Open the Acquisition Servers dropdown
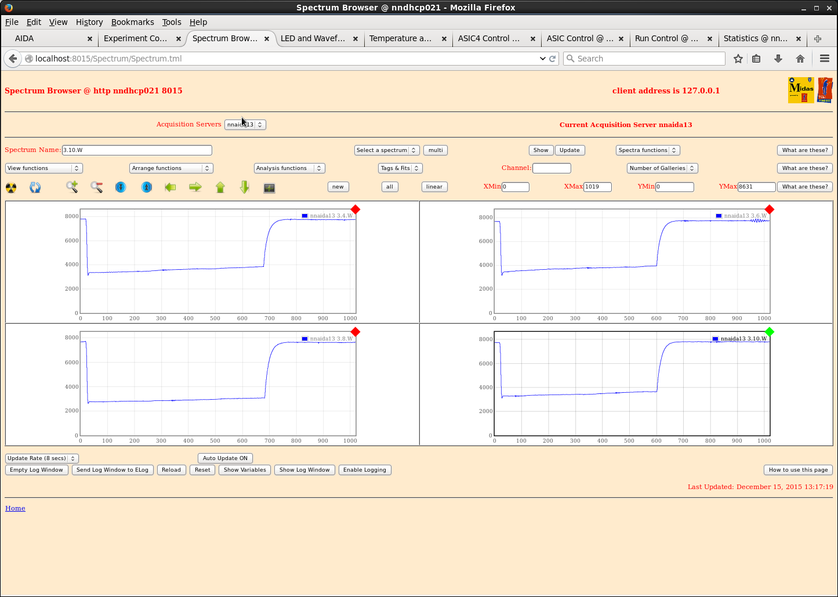Viewport: 838px width, 597px height. 245,125
